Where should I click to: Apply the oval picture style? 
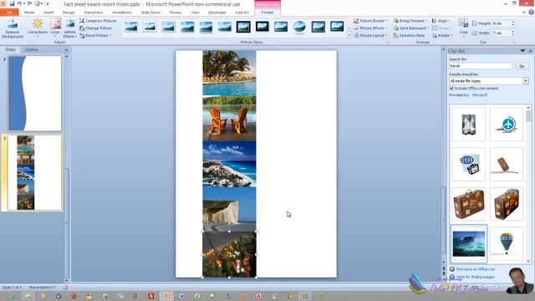tap(299, 27)
